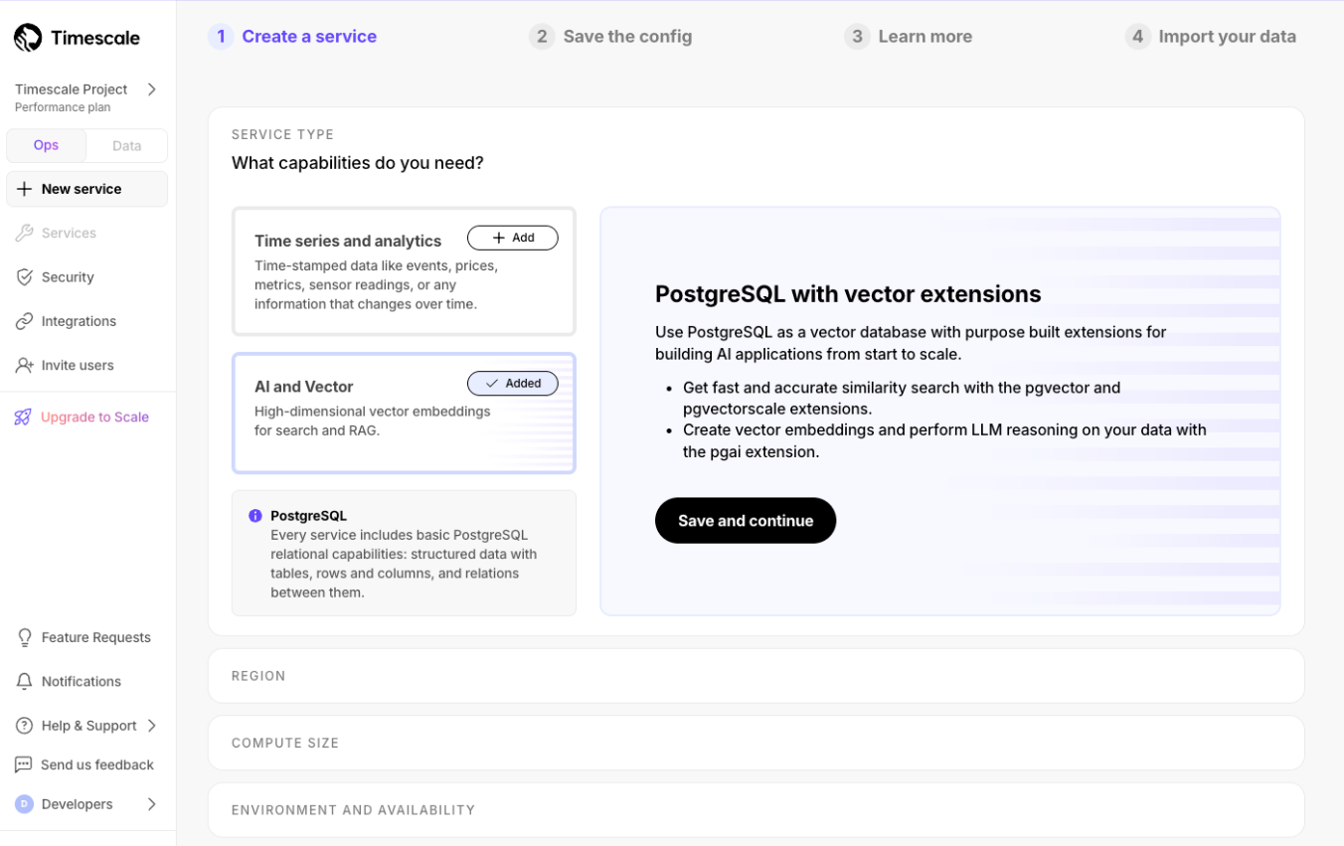
Task: Click the Upgrade to Scale rocket icon
Action: (x=23, y=418)
